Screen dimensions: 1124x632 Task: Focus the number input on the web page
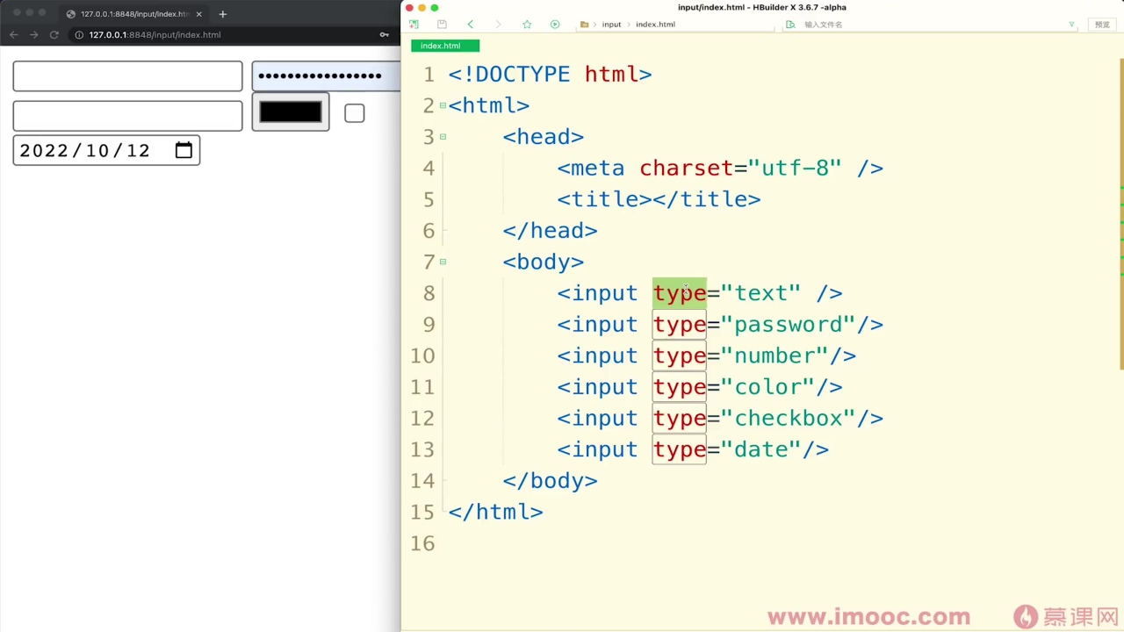127,116
